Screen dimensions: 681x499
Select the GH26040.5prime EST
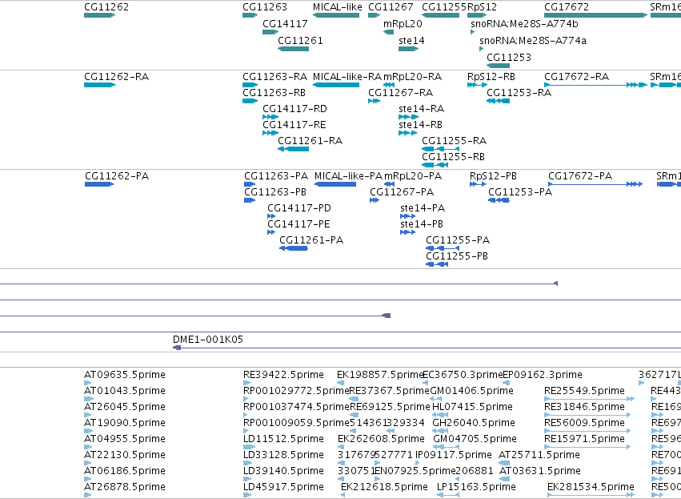(440, 431)
